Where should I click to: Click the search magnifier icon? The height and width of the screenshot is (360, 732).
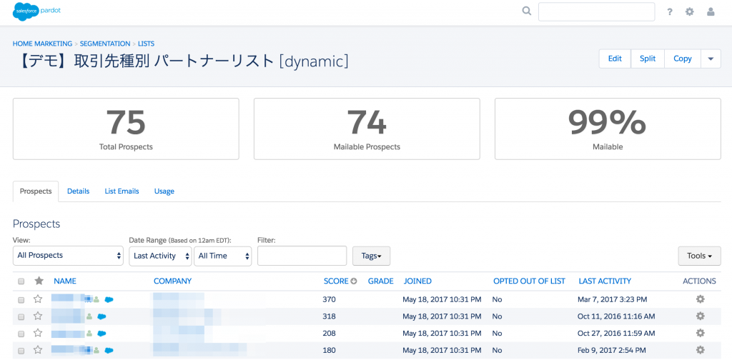pyautogui.click(x=527, y=11)
